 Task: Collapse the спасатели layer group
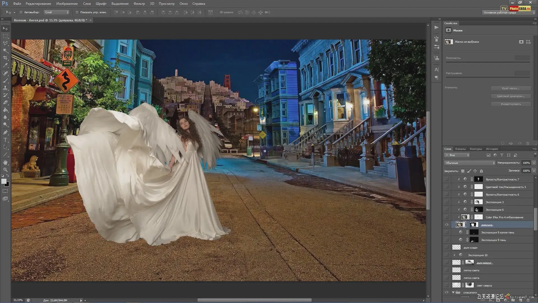(453, 292)
